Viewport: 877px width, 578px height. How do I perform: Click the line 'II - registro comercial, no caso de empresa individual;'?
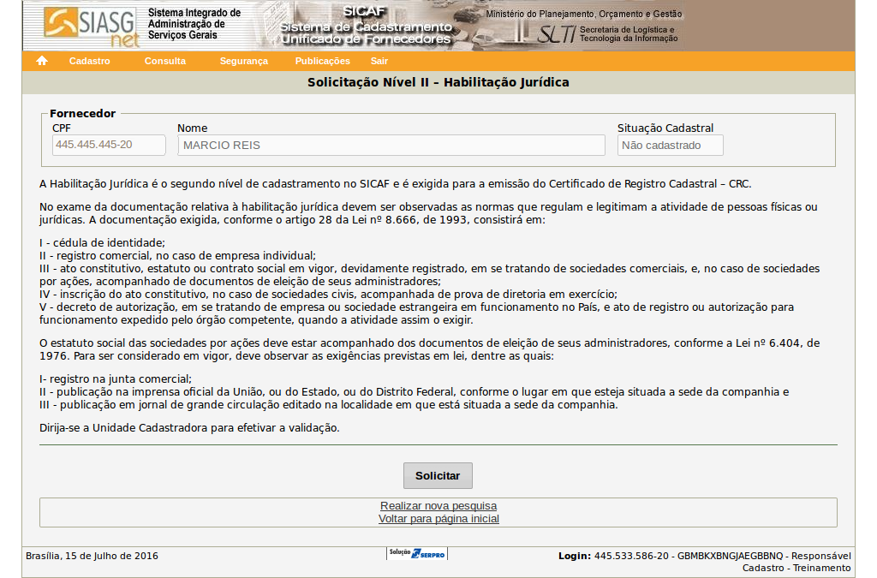(x=178, y=255)
